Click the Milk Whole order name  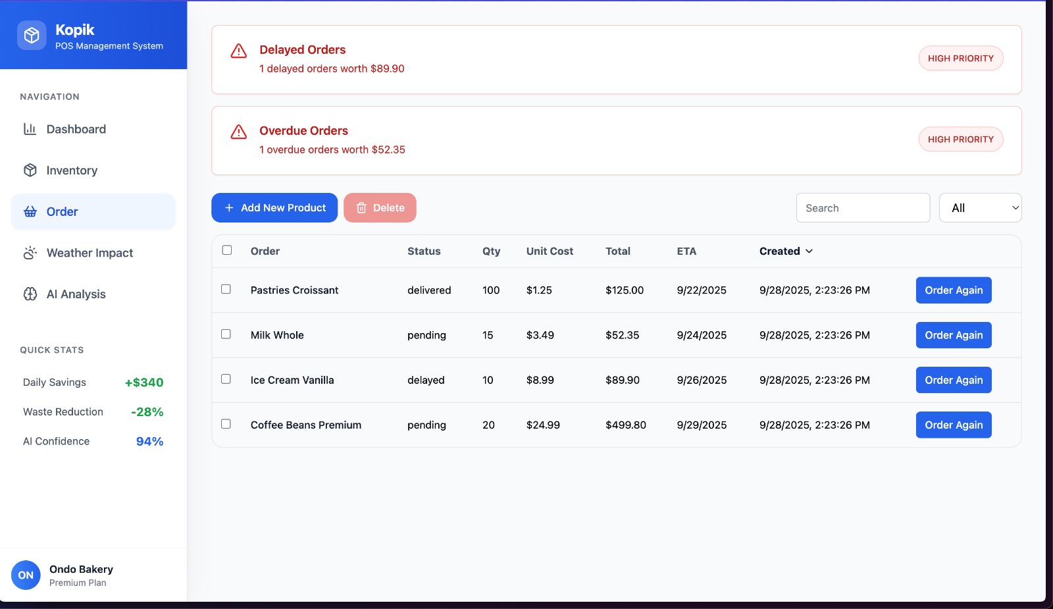pos(277,335)
